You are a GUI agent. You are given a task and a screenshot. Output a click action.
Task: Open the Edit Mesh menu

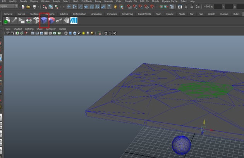[86, 2]
